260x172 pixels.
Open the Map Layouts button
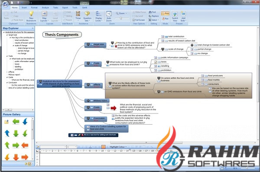coord(44,16)
